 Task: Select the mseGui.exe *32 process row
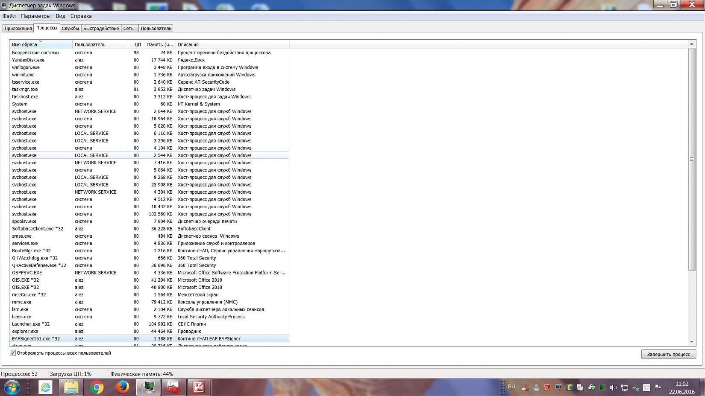[x=150, y=295]
